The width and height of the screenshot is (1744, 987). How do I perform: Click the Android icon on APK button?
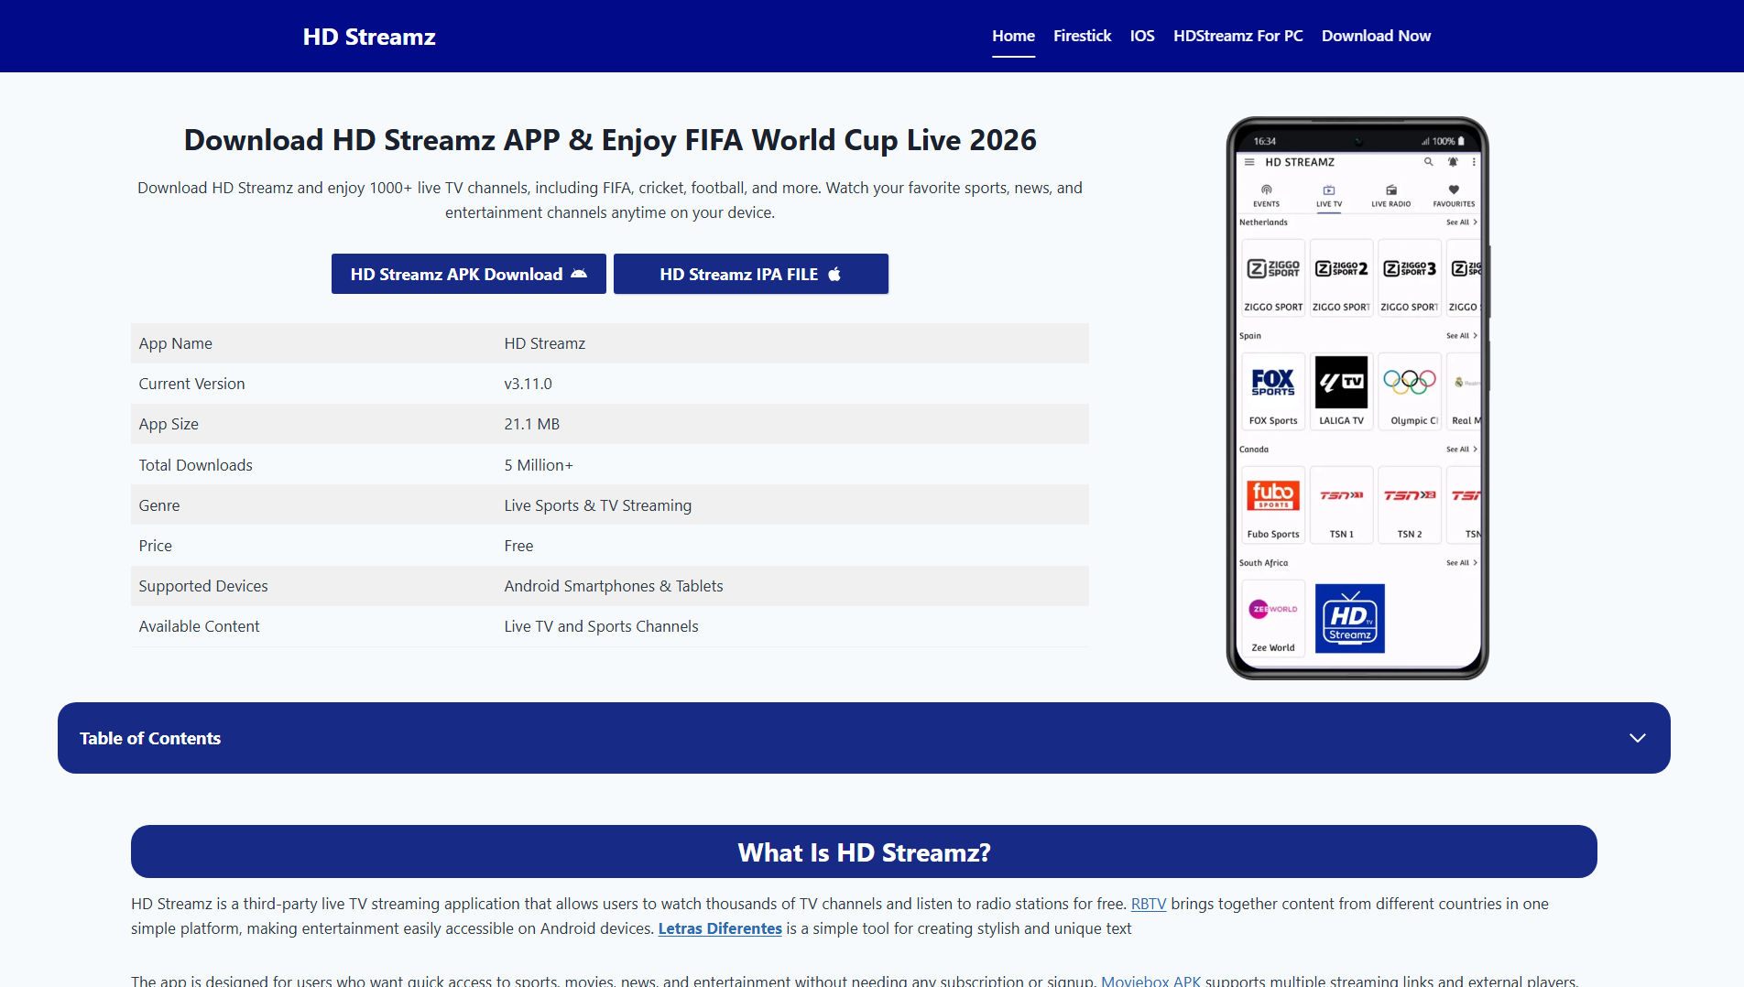click(579, 274)
